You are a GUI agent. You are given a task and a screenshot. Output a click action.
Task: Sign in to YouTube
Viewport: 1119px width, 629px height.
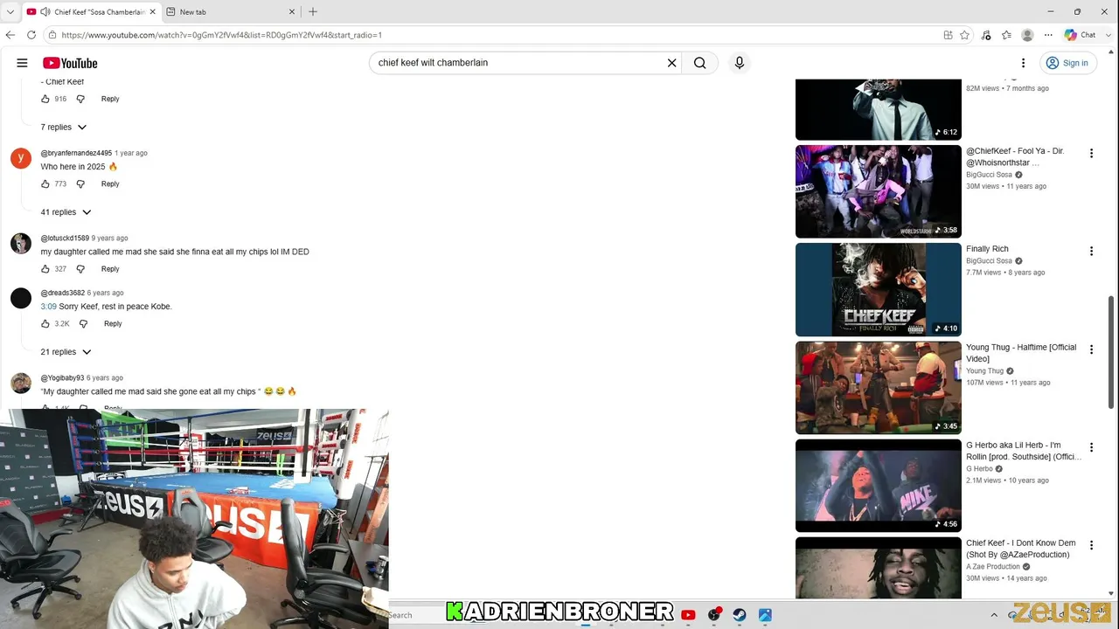coord(1067,63)
